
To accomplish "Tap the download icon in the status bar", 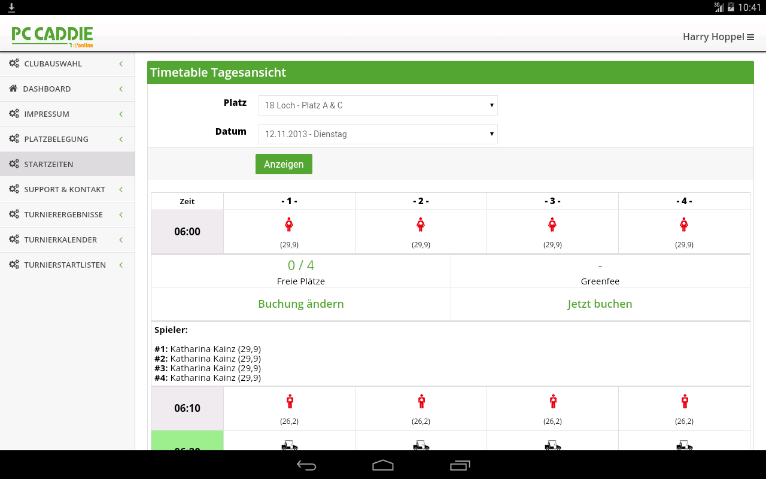I will (x=11, y=7).
